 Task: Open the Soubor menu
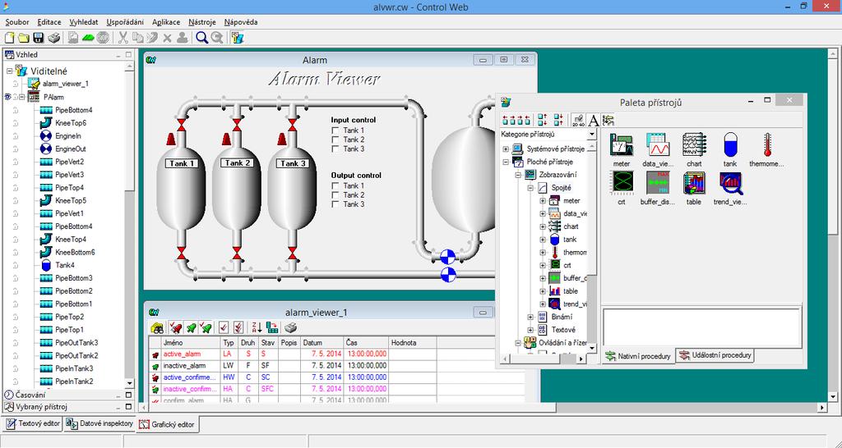(x=17, y=22)
